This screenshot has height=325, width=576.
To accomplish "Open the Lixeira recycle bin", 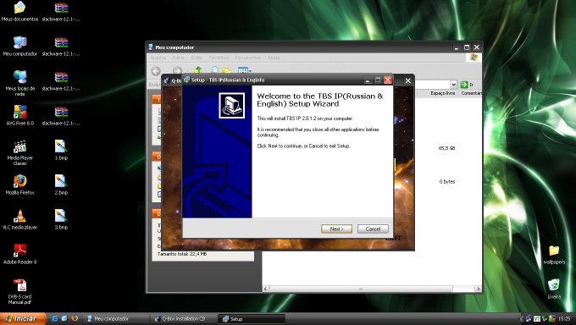I will pyautogui.click(x=554, y=289).
